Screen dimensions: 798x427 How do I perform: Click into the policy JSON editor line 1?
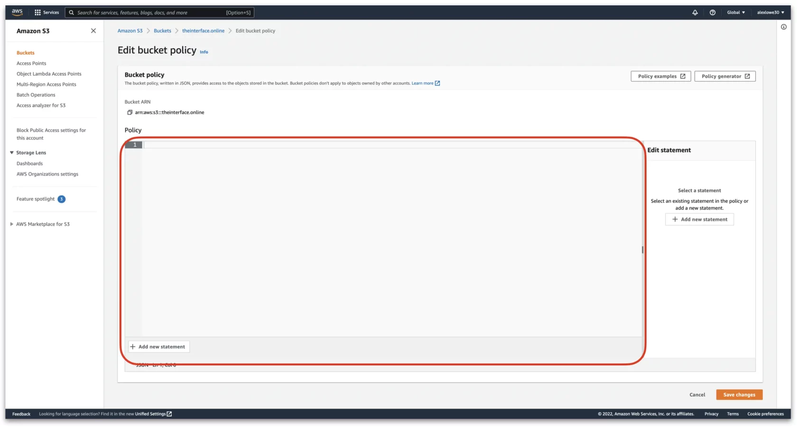click(x=392, y=145)
